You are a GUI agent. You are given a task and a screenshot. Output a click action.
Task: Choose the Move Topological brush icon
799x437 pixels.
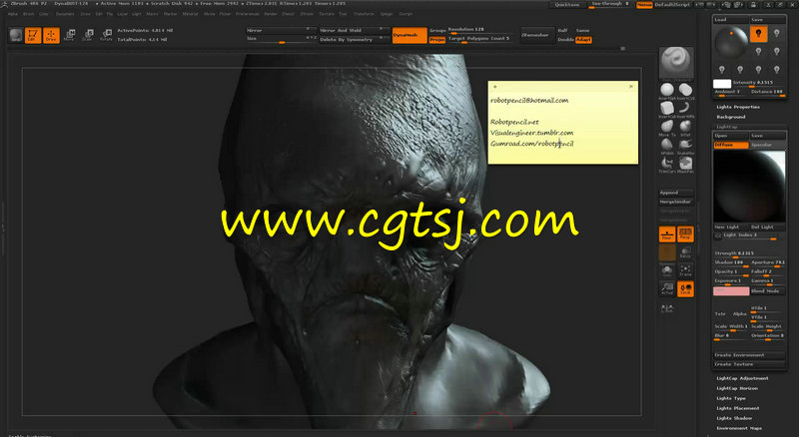click(x=667, y=127)
